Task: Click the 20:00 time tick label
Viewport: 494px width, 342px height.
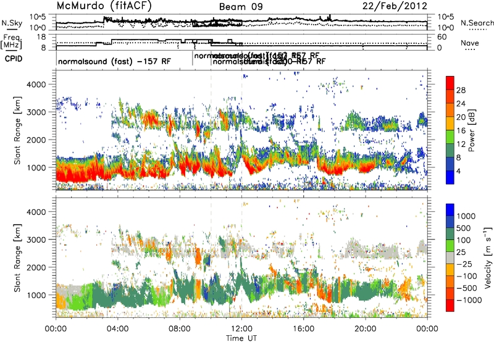Action: [365, 329]
